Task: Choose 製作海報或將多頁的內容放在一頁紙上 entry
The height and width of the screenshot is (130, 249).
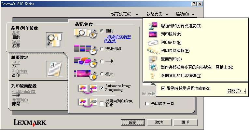Action: [x=197, y=67]
